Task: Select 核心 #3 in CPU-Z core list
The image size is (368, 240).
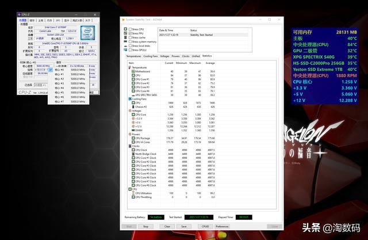Action: [x=68, y=83]
